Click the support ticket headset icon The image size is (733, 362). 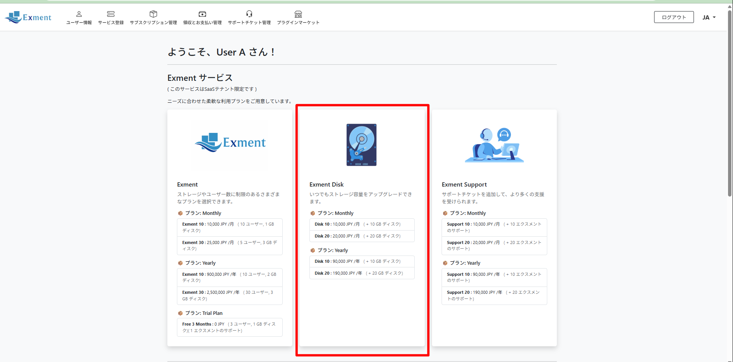pos(249,14)
